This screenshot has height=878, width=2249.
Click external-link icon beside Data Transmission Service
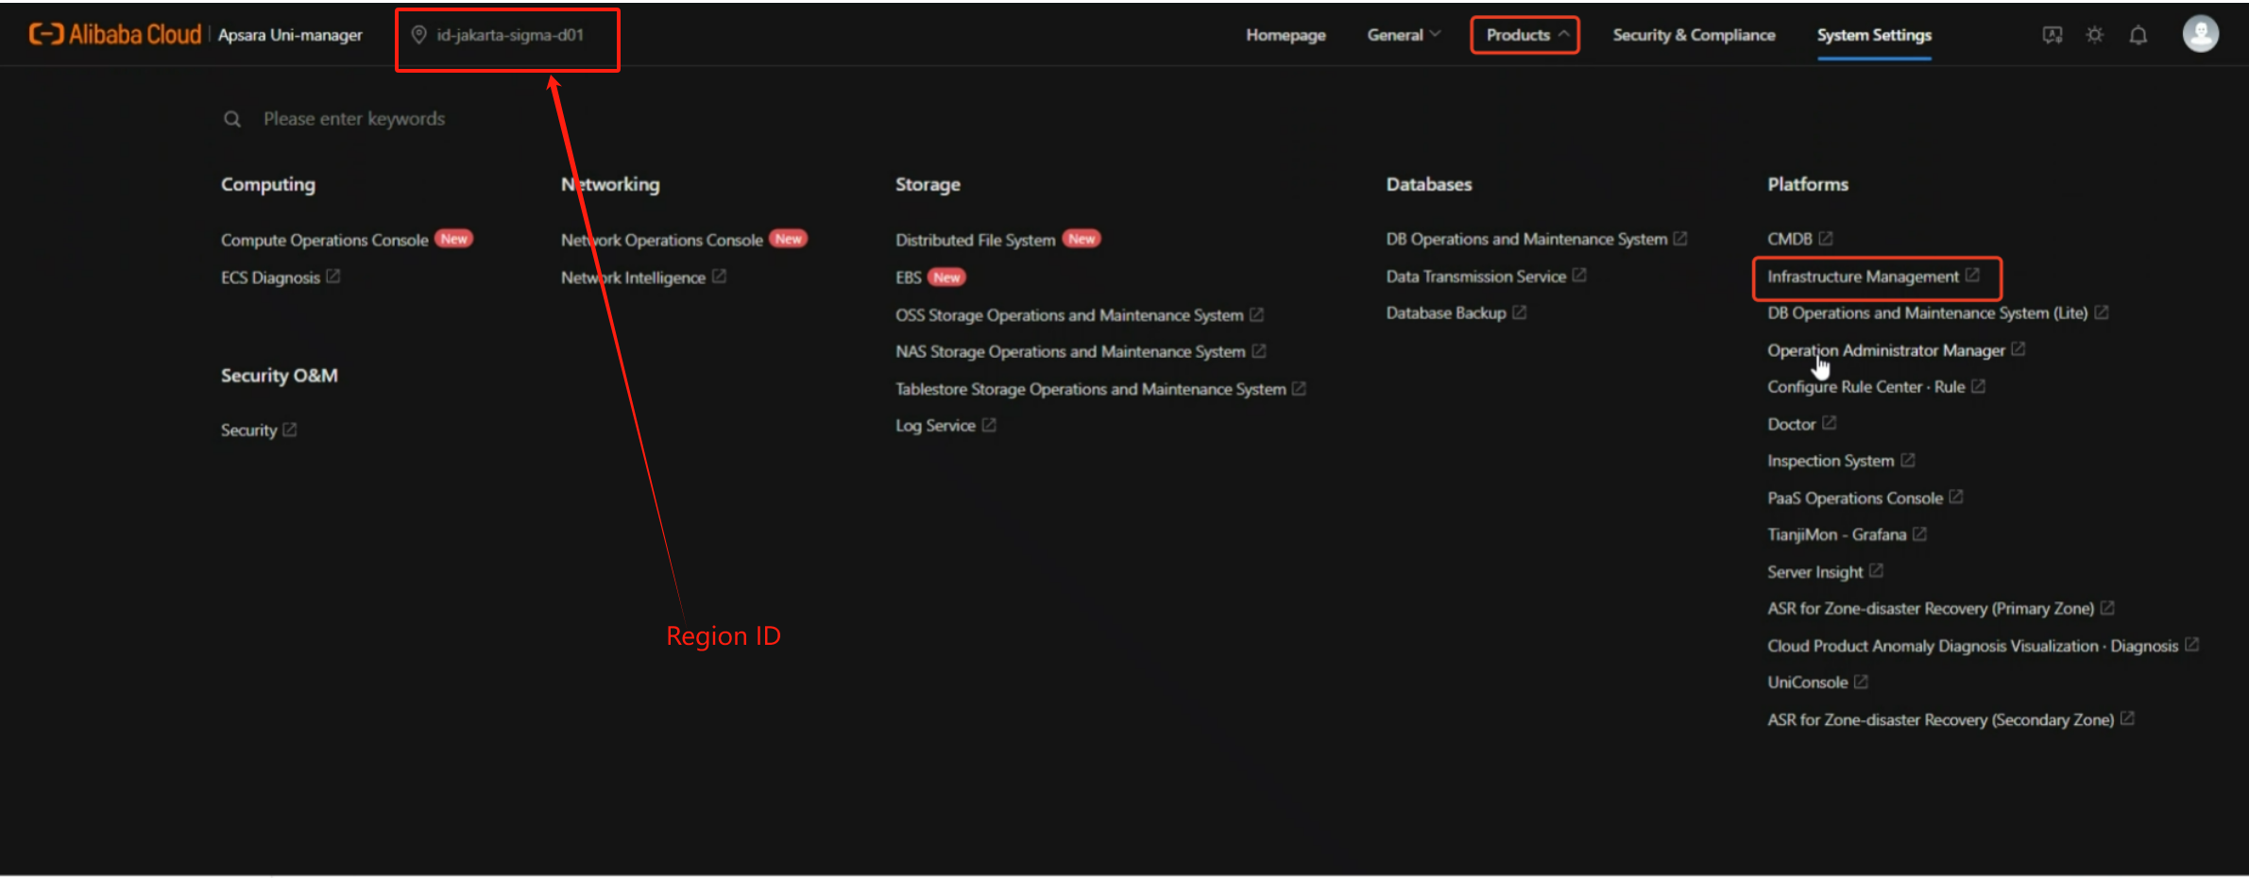coord(1579,276)
